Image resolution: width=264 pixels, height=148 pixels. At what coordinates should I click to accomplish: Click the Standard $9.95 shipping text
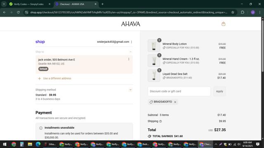coord(46,95)
